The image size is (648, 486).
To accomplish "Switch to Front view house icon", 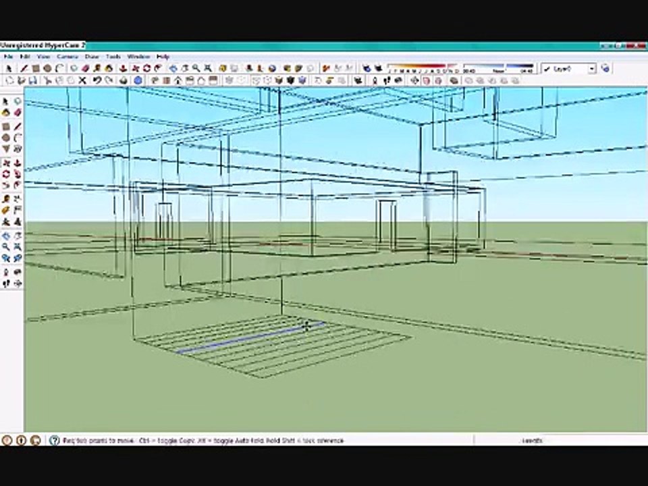I will point(178,80).
